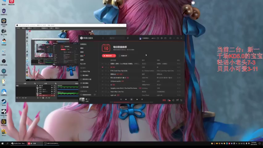This screenshot has height=148, width=263.
Task: Download the song 'If We Could Stay High'
Action: (108, 71)
